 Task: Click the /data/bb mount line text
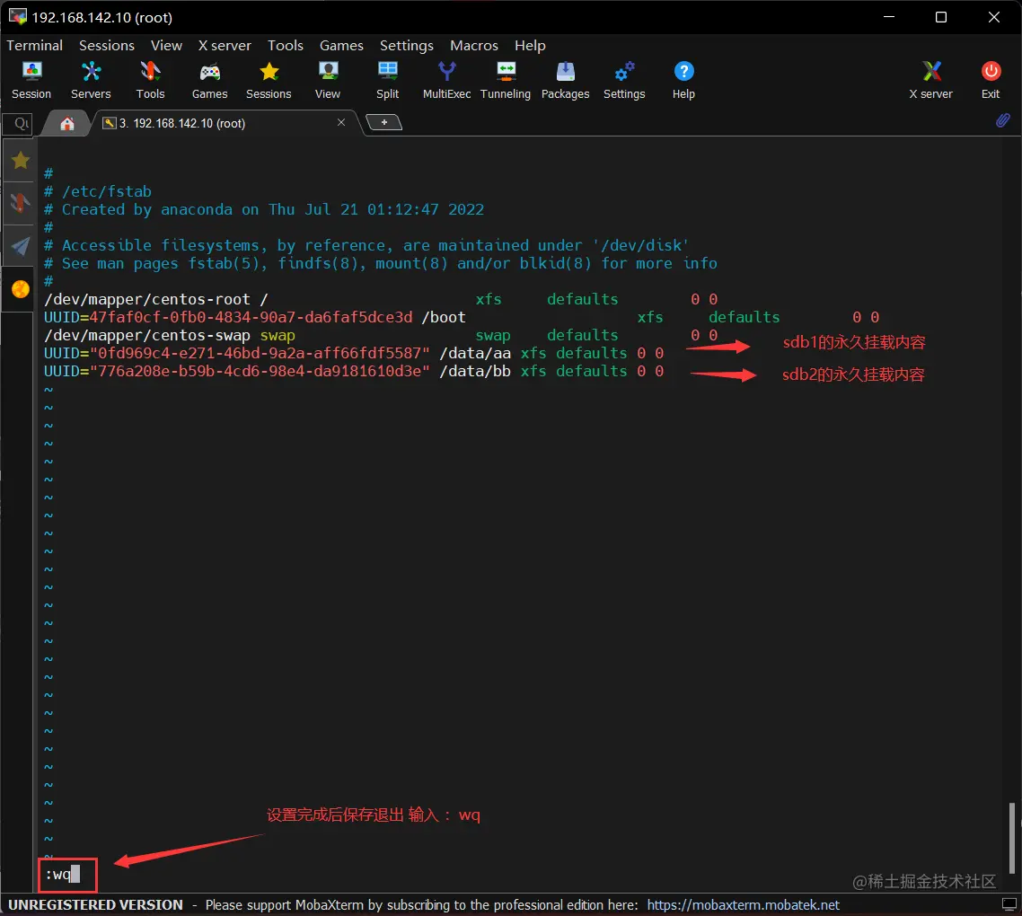354,371
